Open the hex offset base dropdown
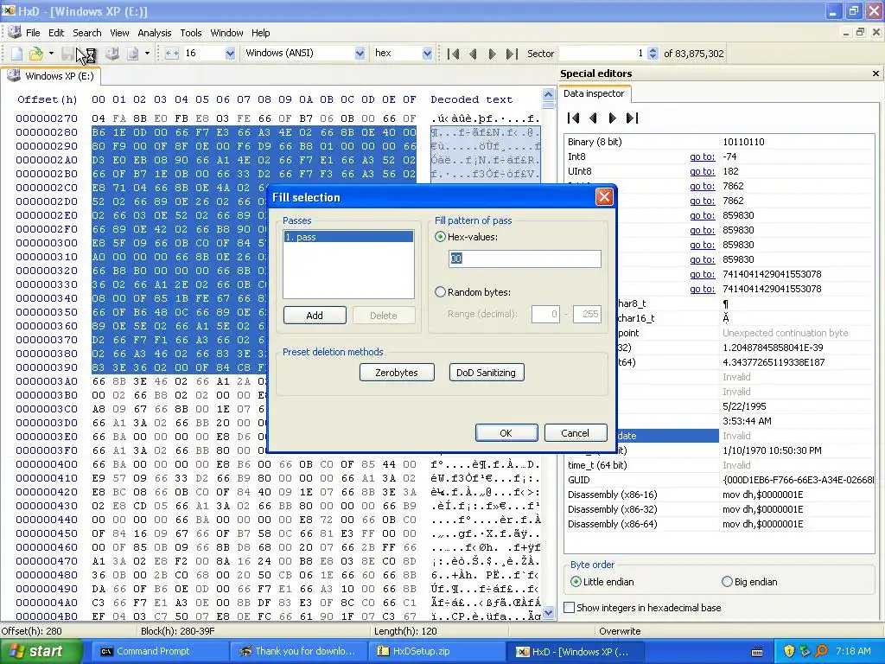Image resolution: width=885 pixels, height=664 pixels. click(x=427, y=53)
